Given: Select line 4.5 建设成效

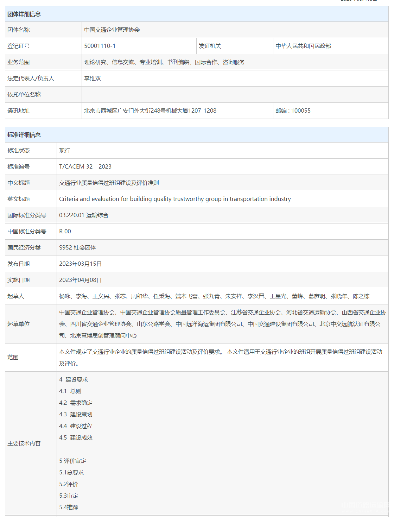Looking at the screenshot, I should tap(76, 438).
